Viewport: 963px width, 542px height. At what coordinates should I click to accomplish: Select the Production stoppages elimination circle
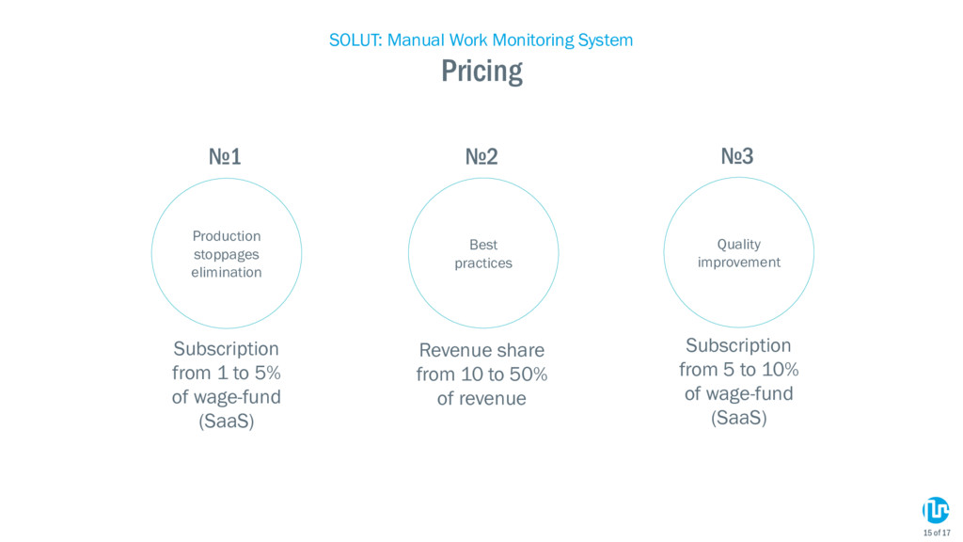pos(227,253)
